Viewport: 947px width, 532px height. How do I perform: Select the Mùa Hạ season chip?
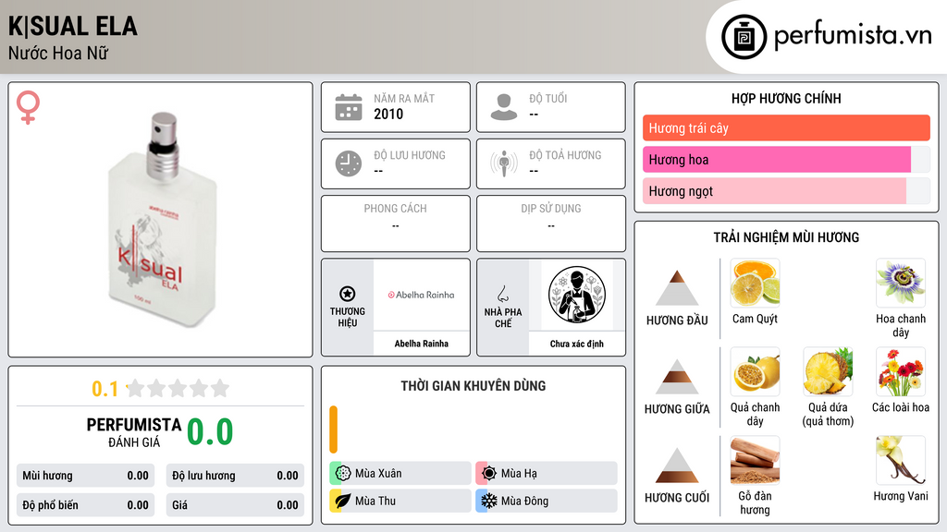tap(547, 473)
